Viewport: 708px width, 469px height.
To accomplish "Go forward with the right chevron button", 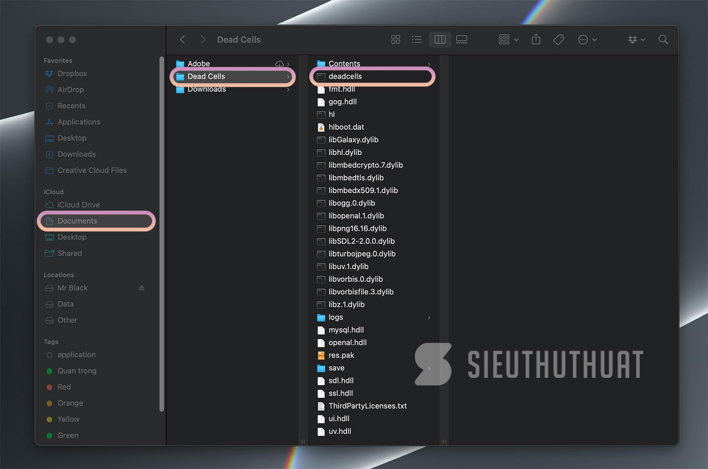I will click(x=203, y=40).
